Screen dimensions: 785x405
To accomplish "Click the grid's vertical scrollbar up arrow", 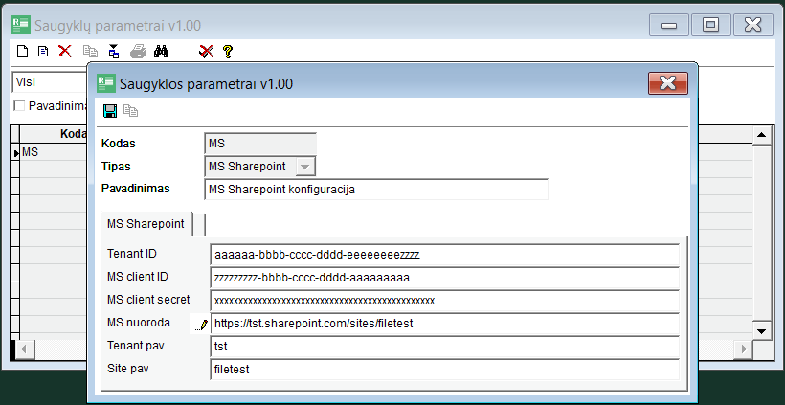I will (762, 135).
